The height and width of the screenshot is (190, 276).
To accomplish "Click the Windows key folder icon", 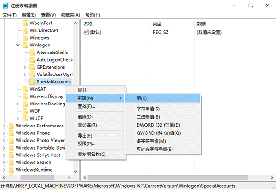I will pyautogui.click(x=25, y=38).
